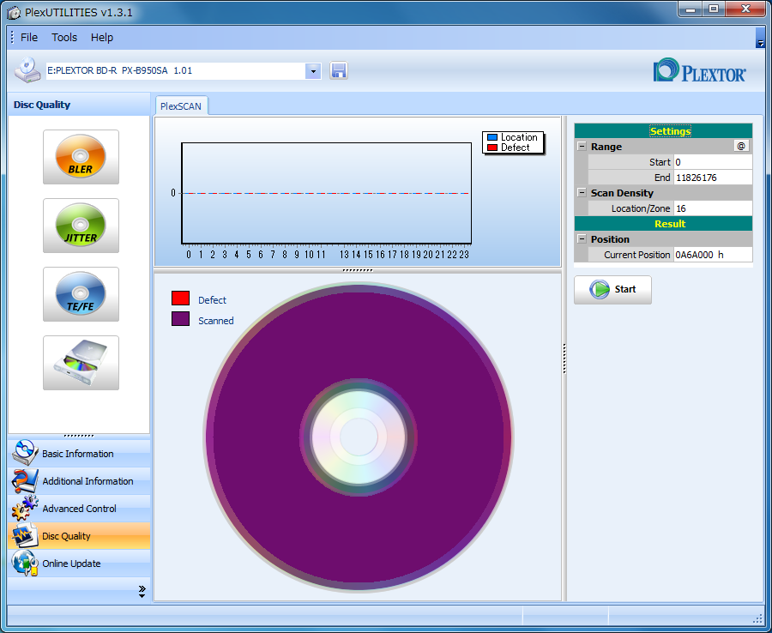Click the purple Scanned color swatch

[x=180, y=318]
